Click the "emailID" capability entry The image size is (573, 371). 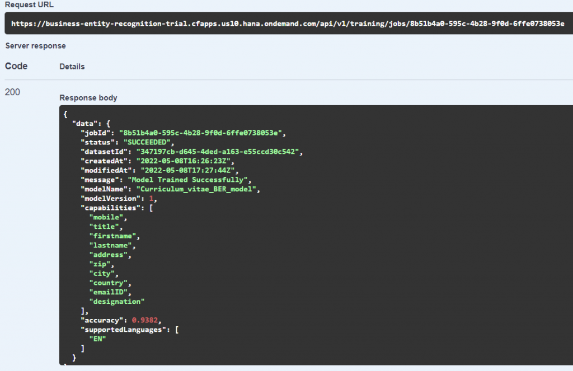[108, 292]
